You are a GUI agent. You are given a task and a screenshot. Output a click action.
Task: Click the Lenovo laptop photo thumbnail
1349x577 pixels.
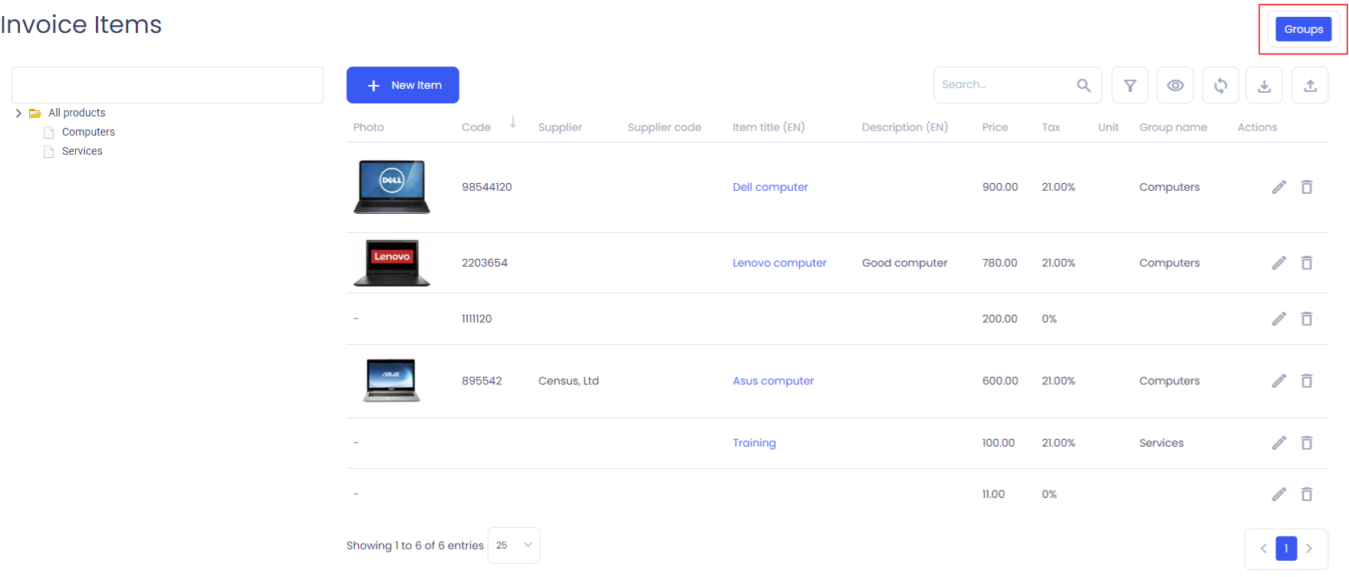pyautogui.click(x=392, y=263)
